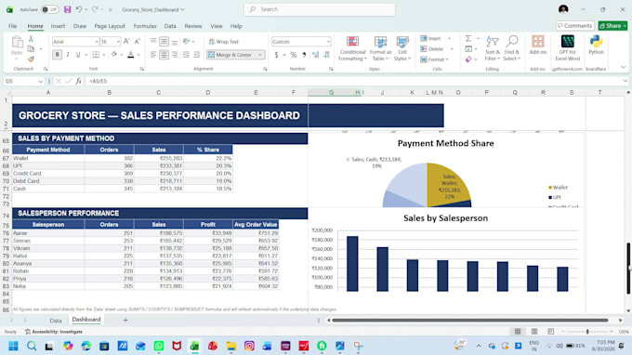Switch to the View tab
Viewport: 632px width, 355px height.
point(217,26)
